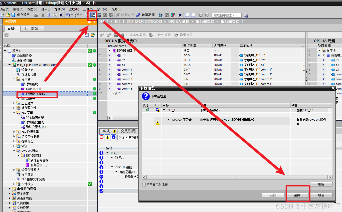Collapse the PLC 变量 tags node

click(x=14, y=113)
